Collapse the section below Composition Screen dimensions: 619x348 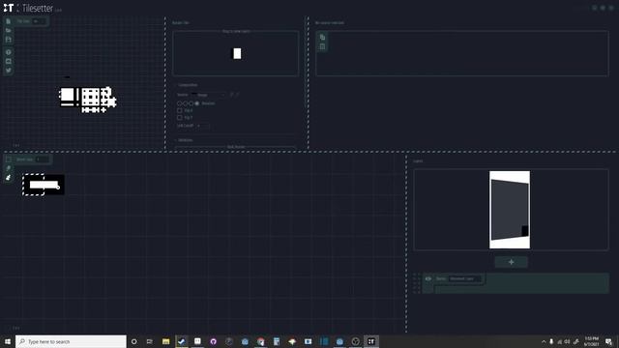tap(184, 140)
